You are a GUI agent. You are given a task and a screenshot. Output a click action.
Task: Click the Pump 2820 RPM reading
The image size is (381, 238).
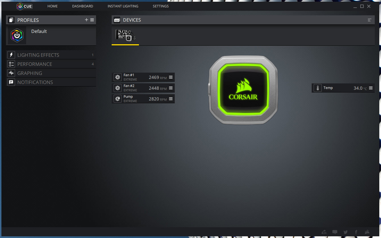coord(158,99)
